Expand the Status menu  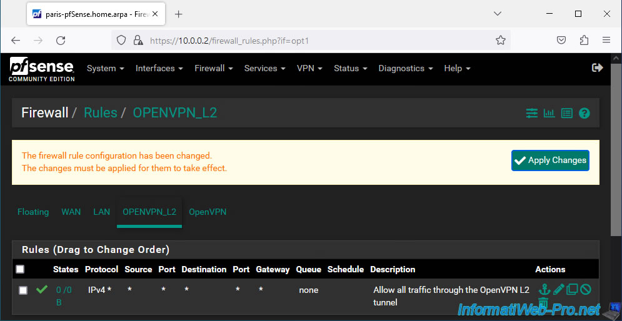pos(351,68)
